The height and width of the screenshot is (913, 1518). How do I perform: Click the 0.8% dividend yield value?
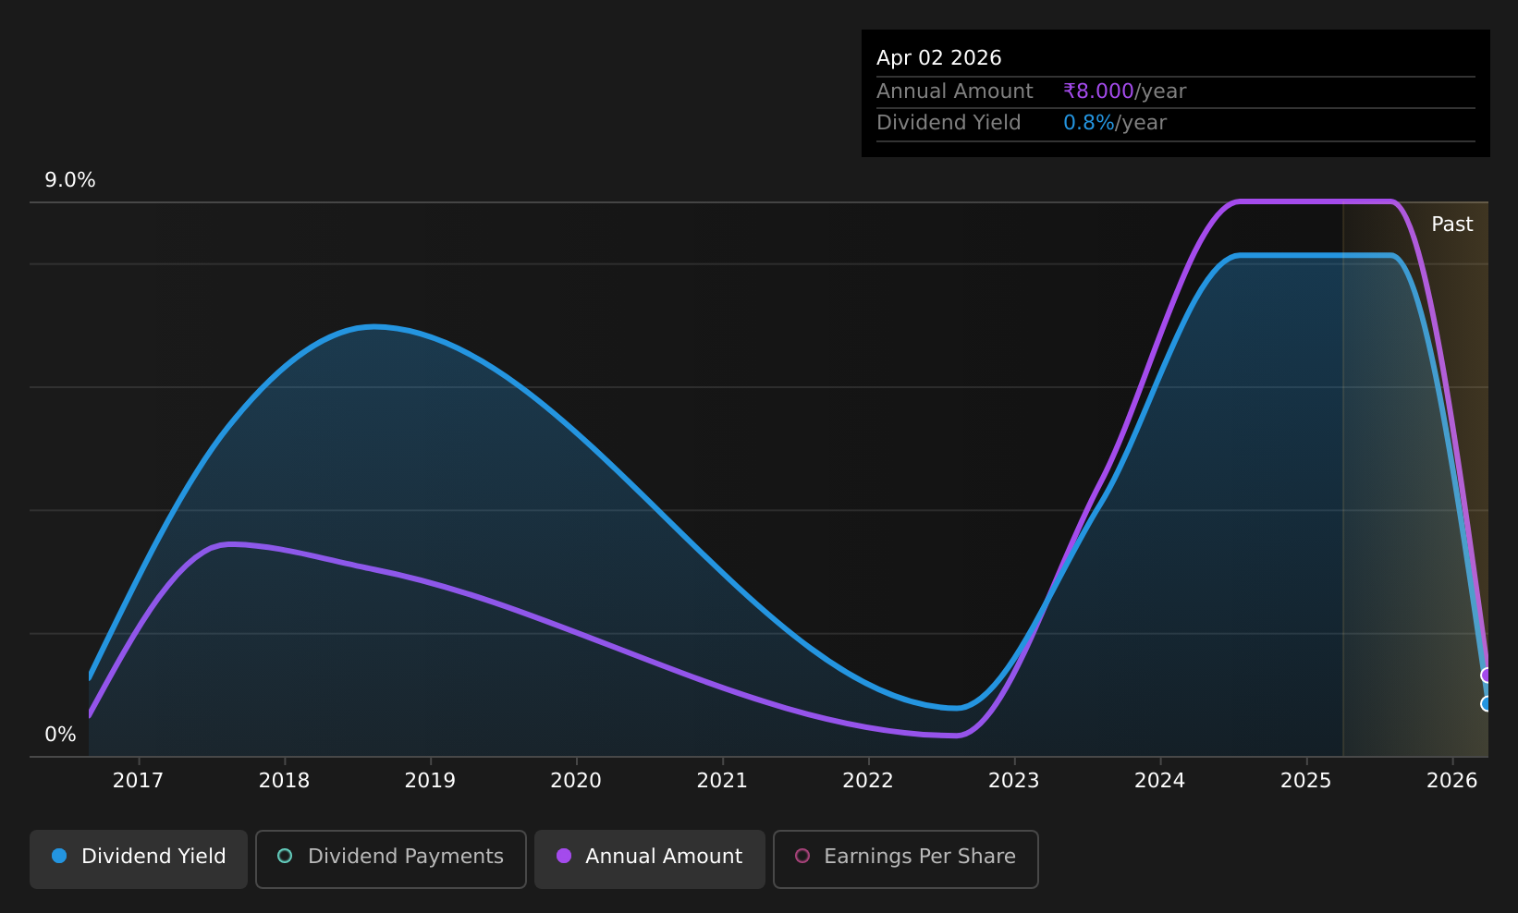point(1089,123)
